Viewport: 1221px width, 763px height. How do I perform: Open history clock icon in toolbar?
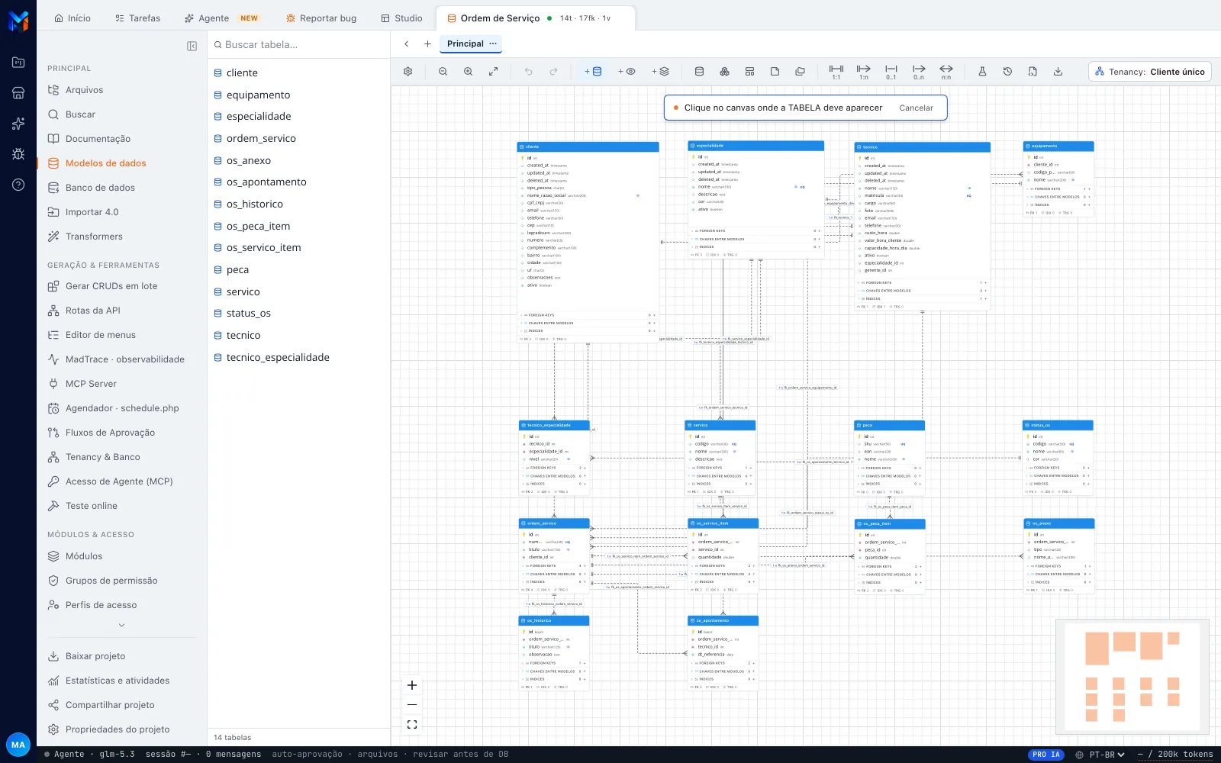point(1007,72)
